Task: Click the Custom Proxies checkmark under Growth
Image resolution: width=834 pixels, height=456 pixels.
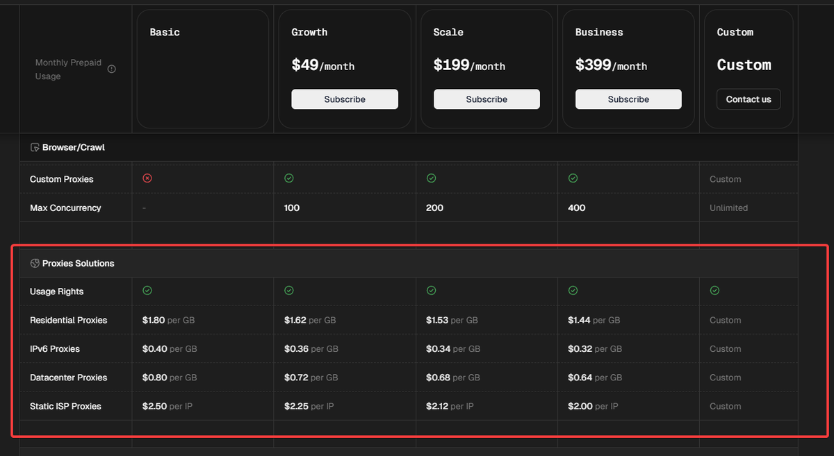Action: [289, 178]
